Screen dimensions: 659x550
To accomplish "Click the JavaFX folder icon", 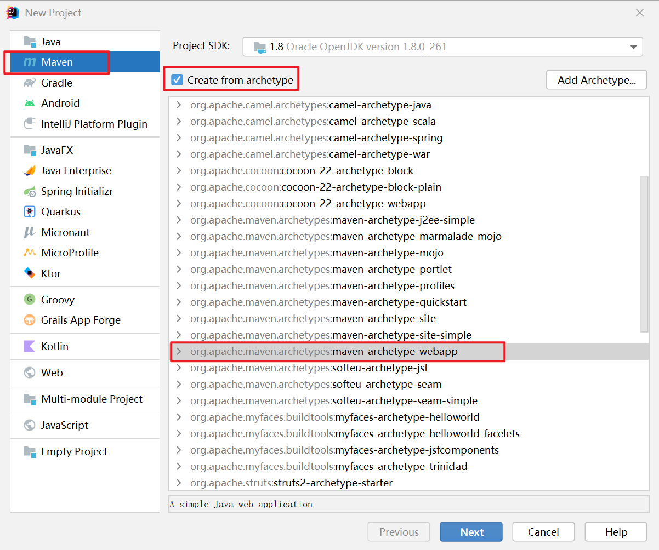I will coord(30,150).
